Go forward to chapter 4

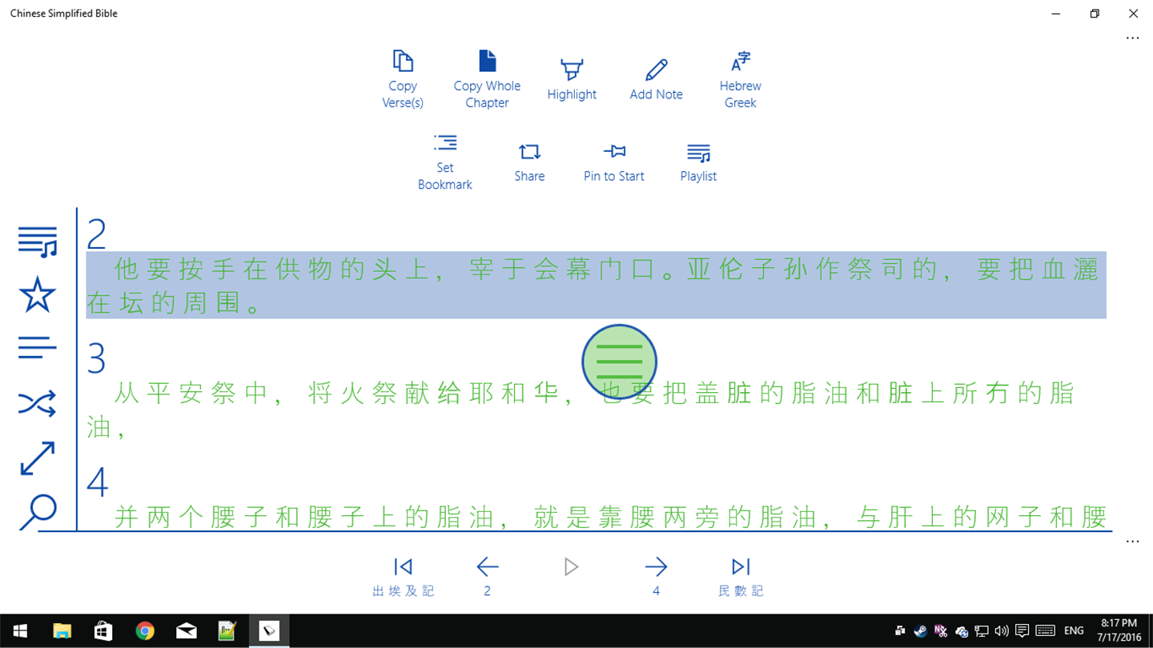[656, 578]
